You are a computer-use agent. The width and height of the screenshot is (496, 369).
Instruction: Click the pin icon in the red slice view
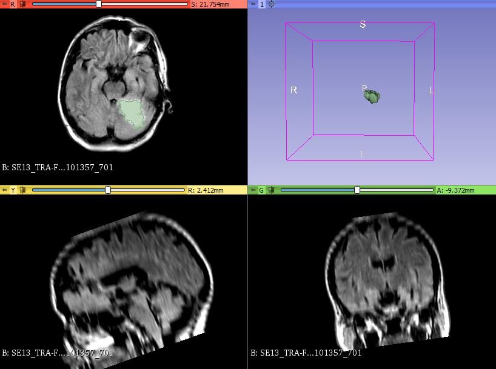[x=4, y=4]
